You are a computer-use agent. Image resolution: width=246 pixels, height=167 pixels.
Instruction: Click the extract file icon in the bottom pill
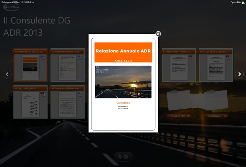pos(120,157)
